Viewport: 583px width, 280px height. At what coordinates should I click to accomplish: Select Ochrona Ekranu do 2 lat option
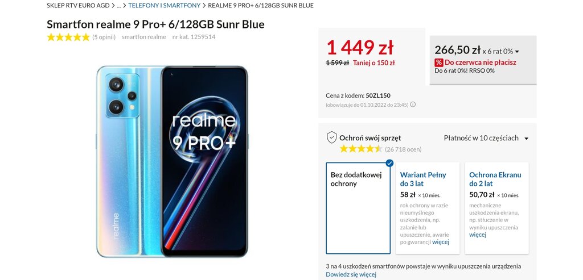click(x=496, y=208)
